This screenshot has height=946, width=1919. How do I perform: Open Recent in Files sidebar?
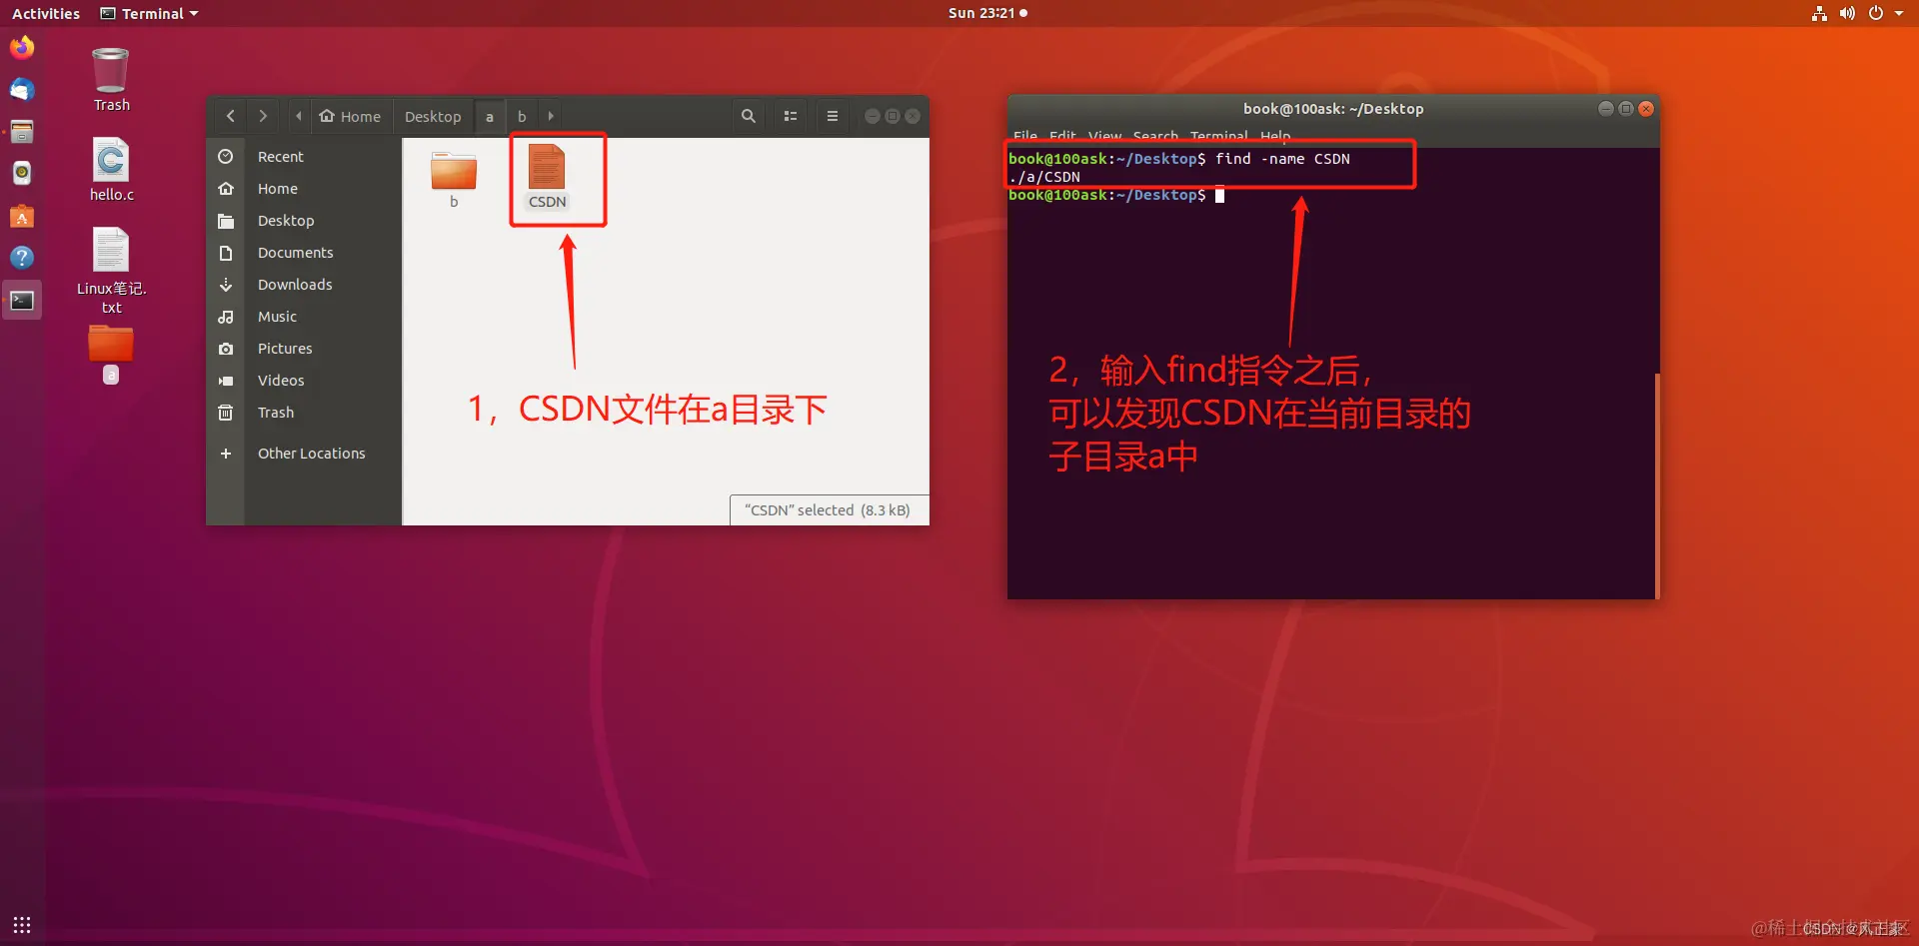point(303,157)
